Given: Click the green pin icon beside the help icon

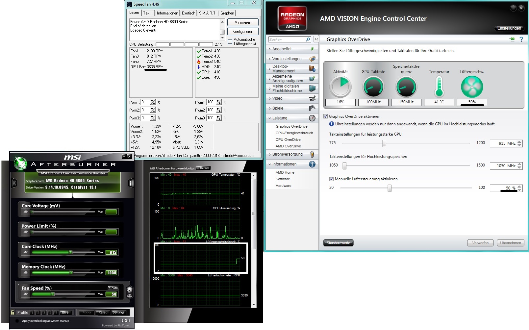Looking at the screenshot, I should pos(512,39).
